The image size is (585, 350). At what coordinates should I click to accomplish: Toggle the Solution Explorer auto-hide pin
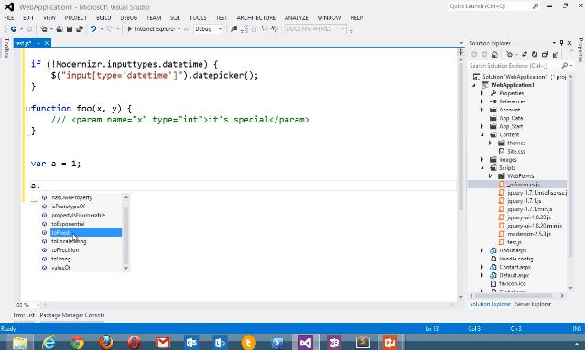(561, 43)
